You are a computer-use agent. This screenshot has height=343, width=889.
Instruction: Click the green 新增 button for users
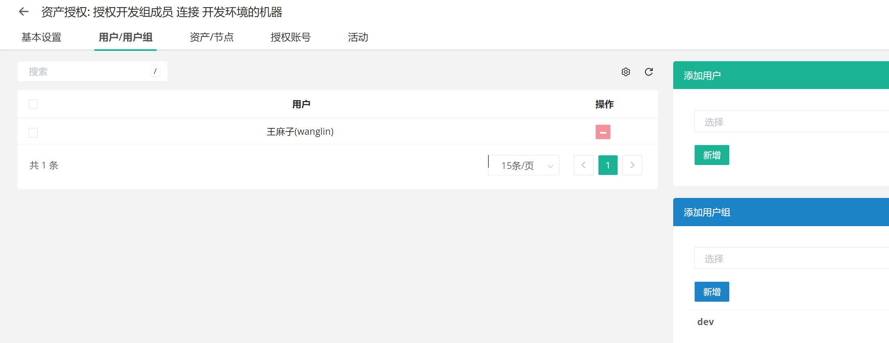711,155
